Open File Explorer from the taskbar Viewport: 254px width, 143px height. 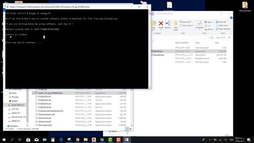(86, 139)
